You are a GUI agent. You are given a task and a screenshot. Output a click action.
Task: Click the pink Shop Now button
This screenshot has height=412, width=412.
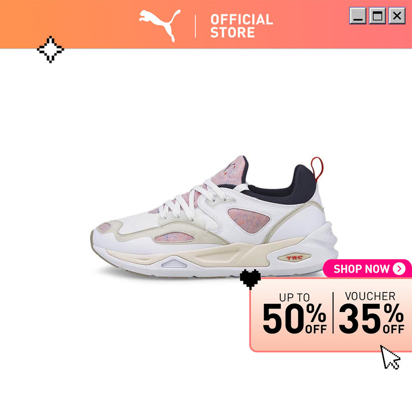[367, 269]
